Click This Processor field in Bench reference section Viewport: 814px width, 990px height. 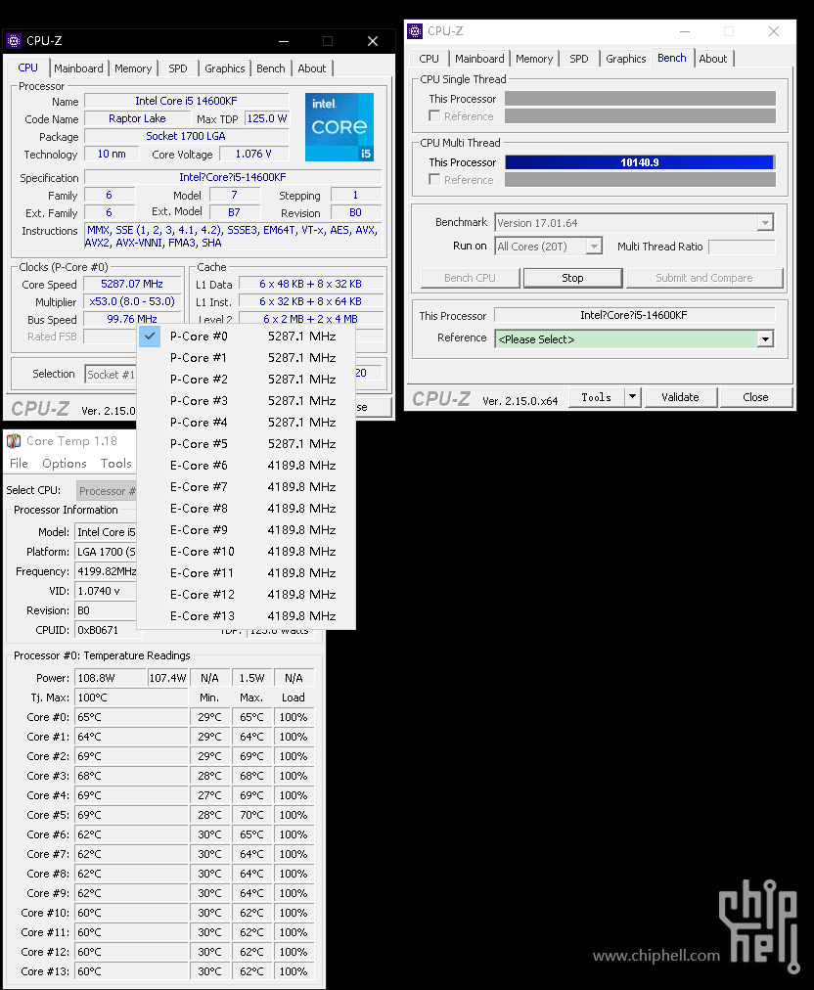click(x=634, y=315)
